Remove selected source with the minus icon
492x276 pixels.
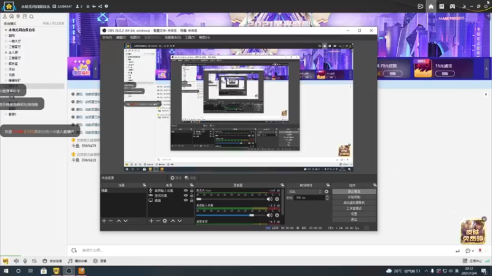point(158,221)
